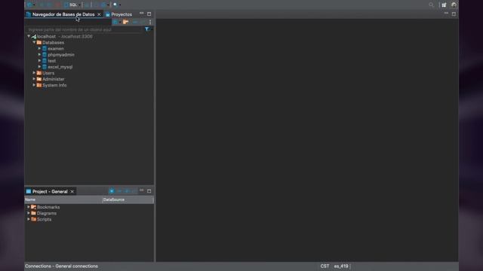
Task: Expand the Administer folder
Action: point(34,79)
